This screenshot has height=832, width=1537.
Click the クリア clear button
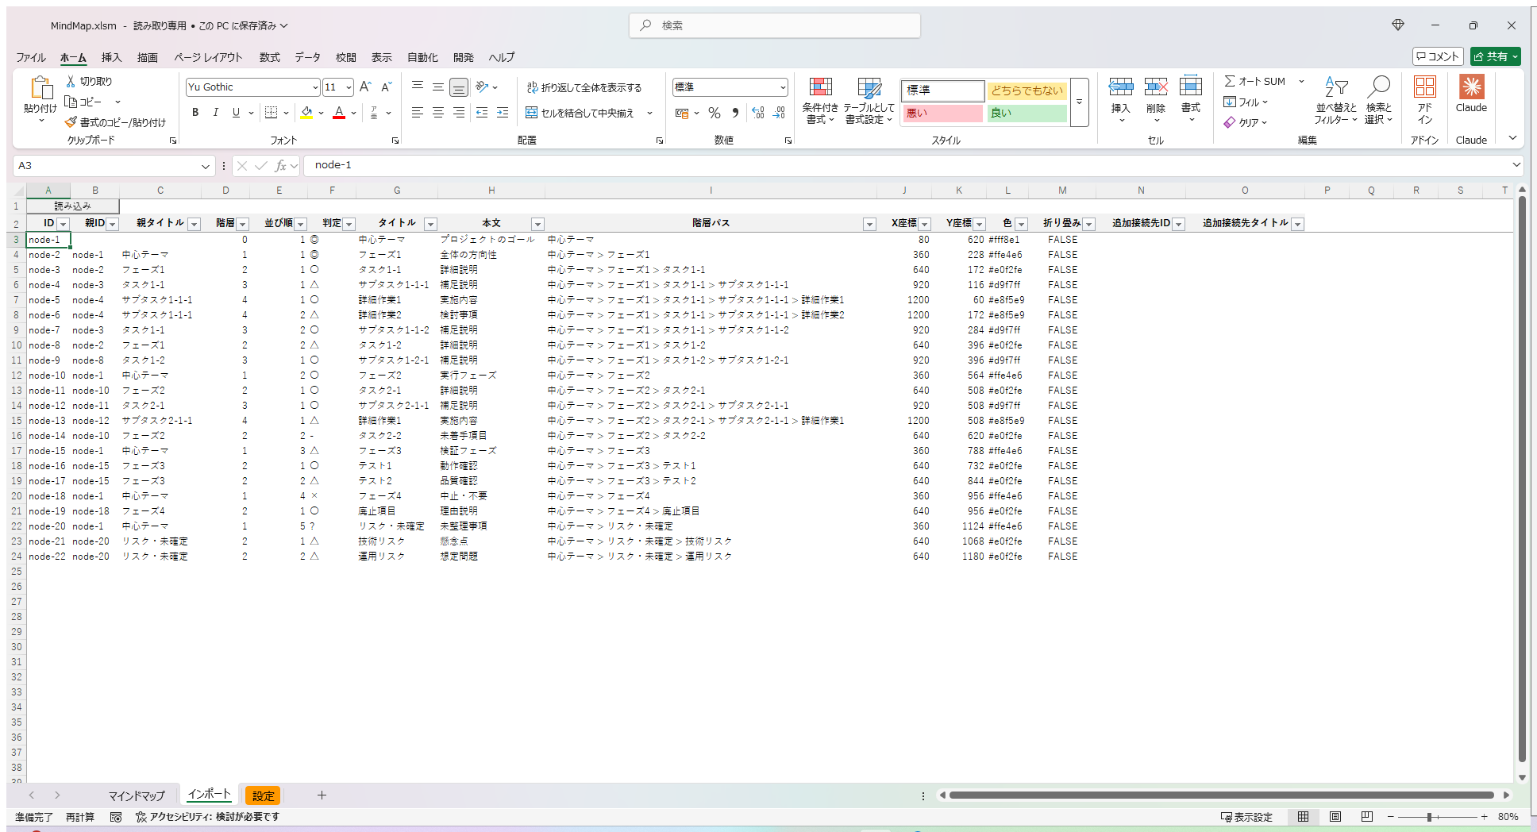(1246, 122)
